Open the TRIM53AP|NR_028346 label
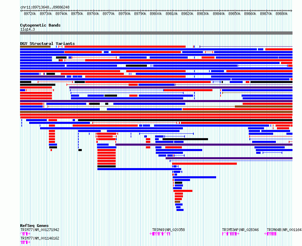This screenshot has height=246, width=302. pos(240,230)
